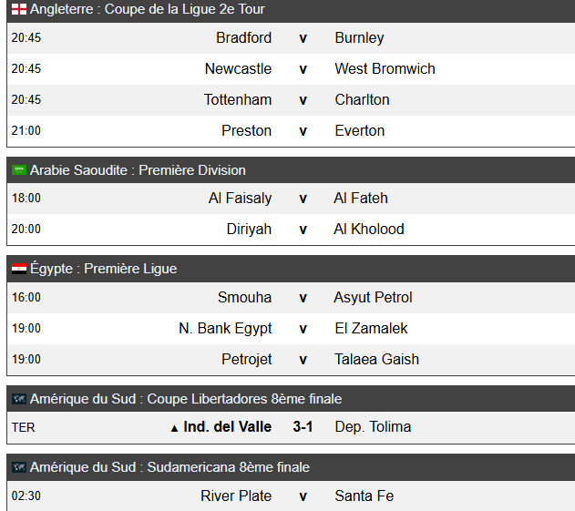Click the Saudi Arabia flag icon
The height and width of the screenshot is (511, 575).
pyautogui.click(x=19, y=170)
